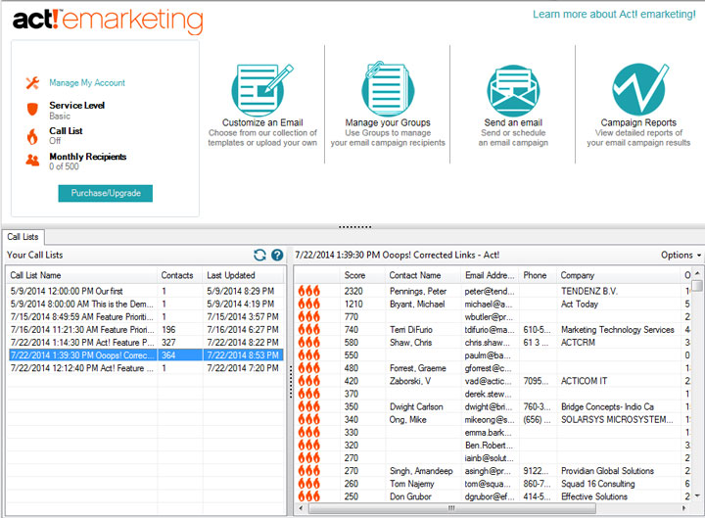Click the scroll left arrow in contacts grid
Image resolution: width=705 pixels, height=518 pixels.
pos(301,508)
